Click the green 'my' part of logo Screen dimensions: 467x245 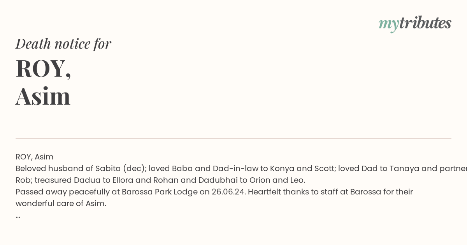point(388,24)
